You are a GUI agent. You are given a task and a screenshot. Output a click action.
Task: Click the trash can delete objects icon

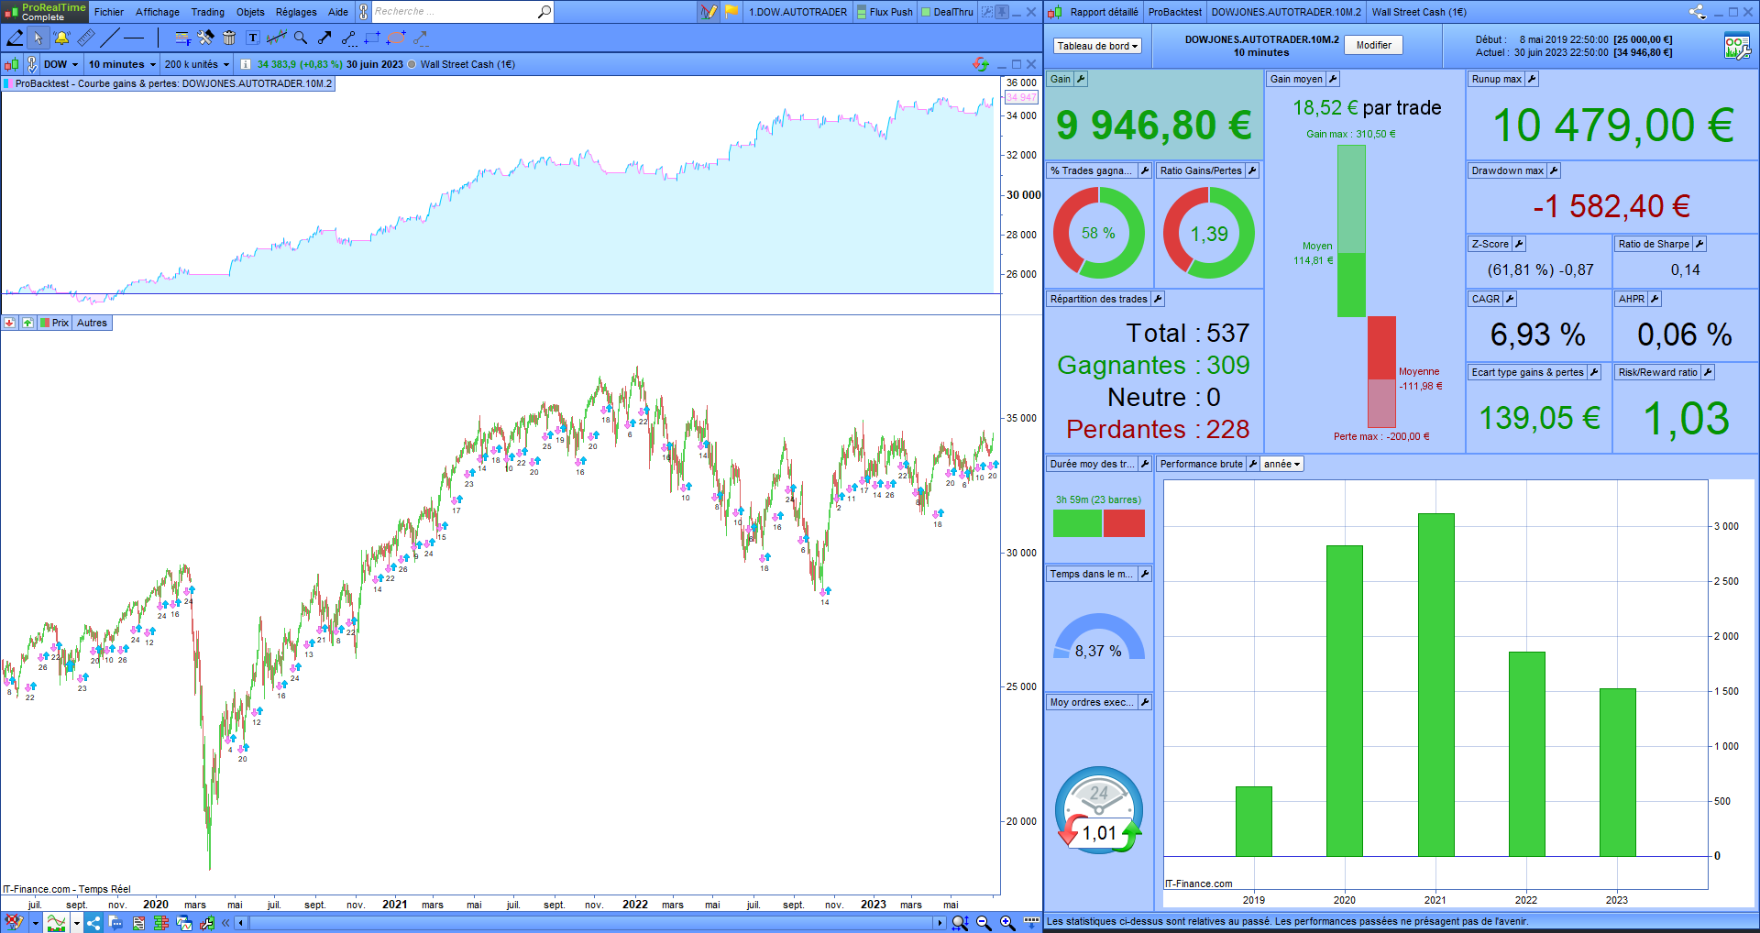coord(229,38)
